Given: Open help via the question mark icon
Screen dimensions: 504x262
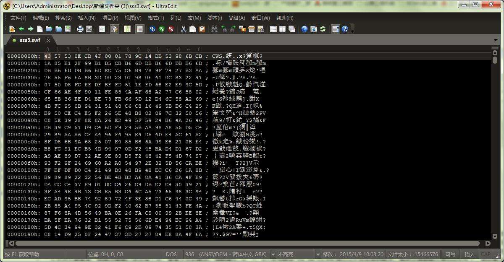Looking at the screenshot, I should (x=345, y=29).
